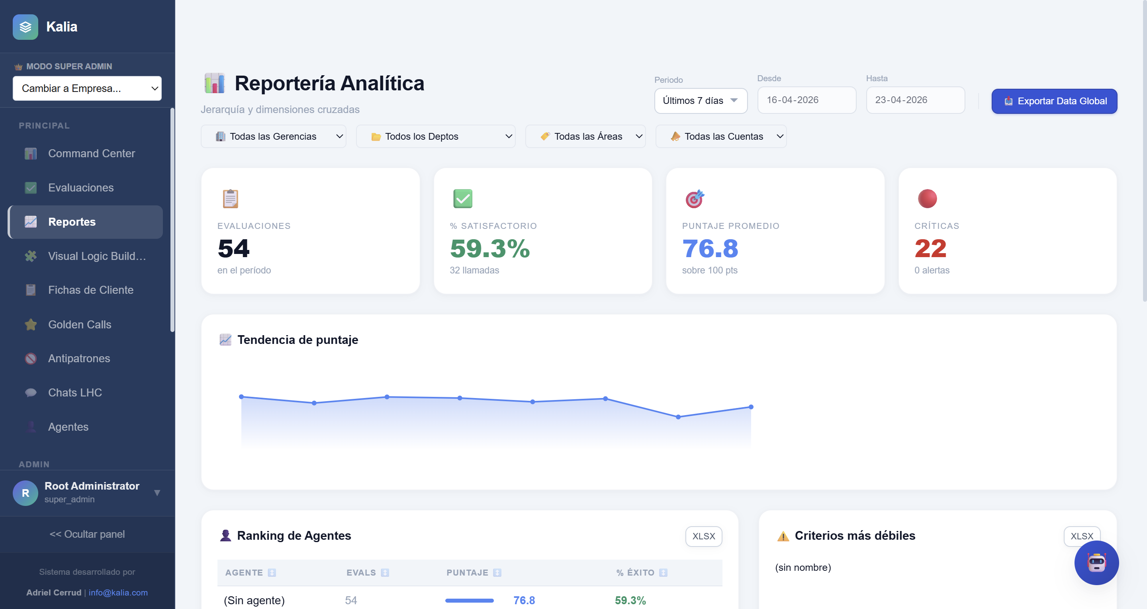Click the Fichas de Cliente document icon
This screenshot has height=609, width=1147.
[x=31, y=290]
